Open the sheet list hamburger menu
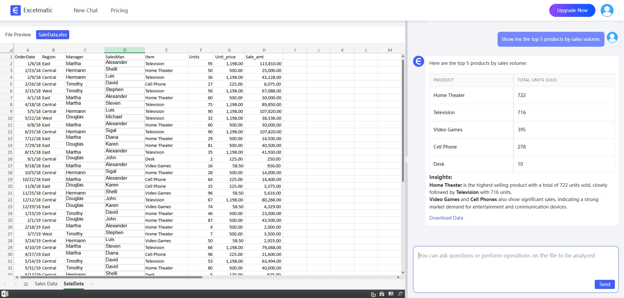Viewport: 624px width, 298px height. click(x=26, y=284)
